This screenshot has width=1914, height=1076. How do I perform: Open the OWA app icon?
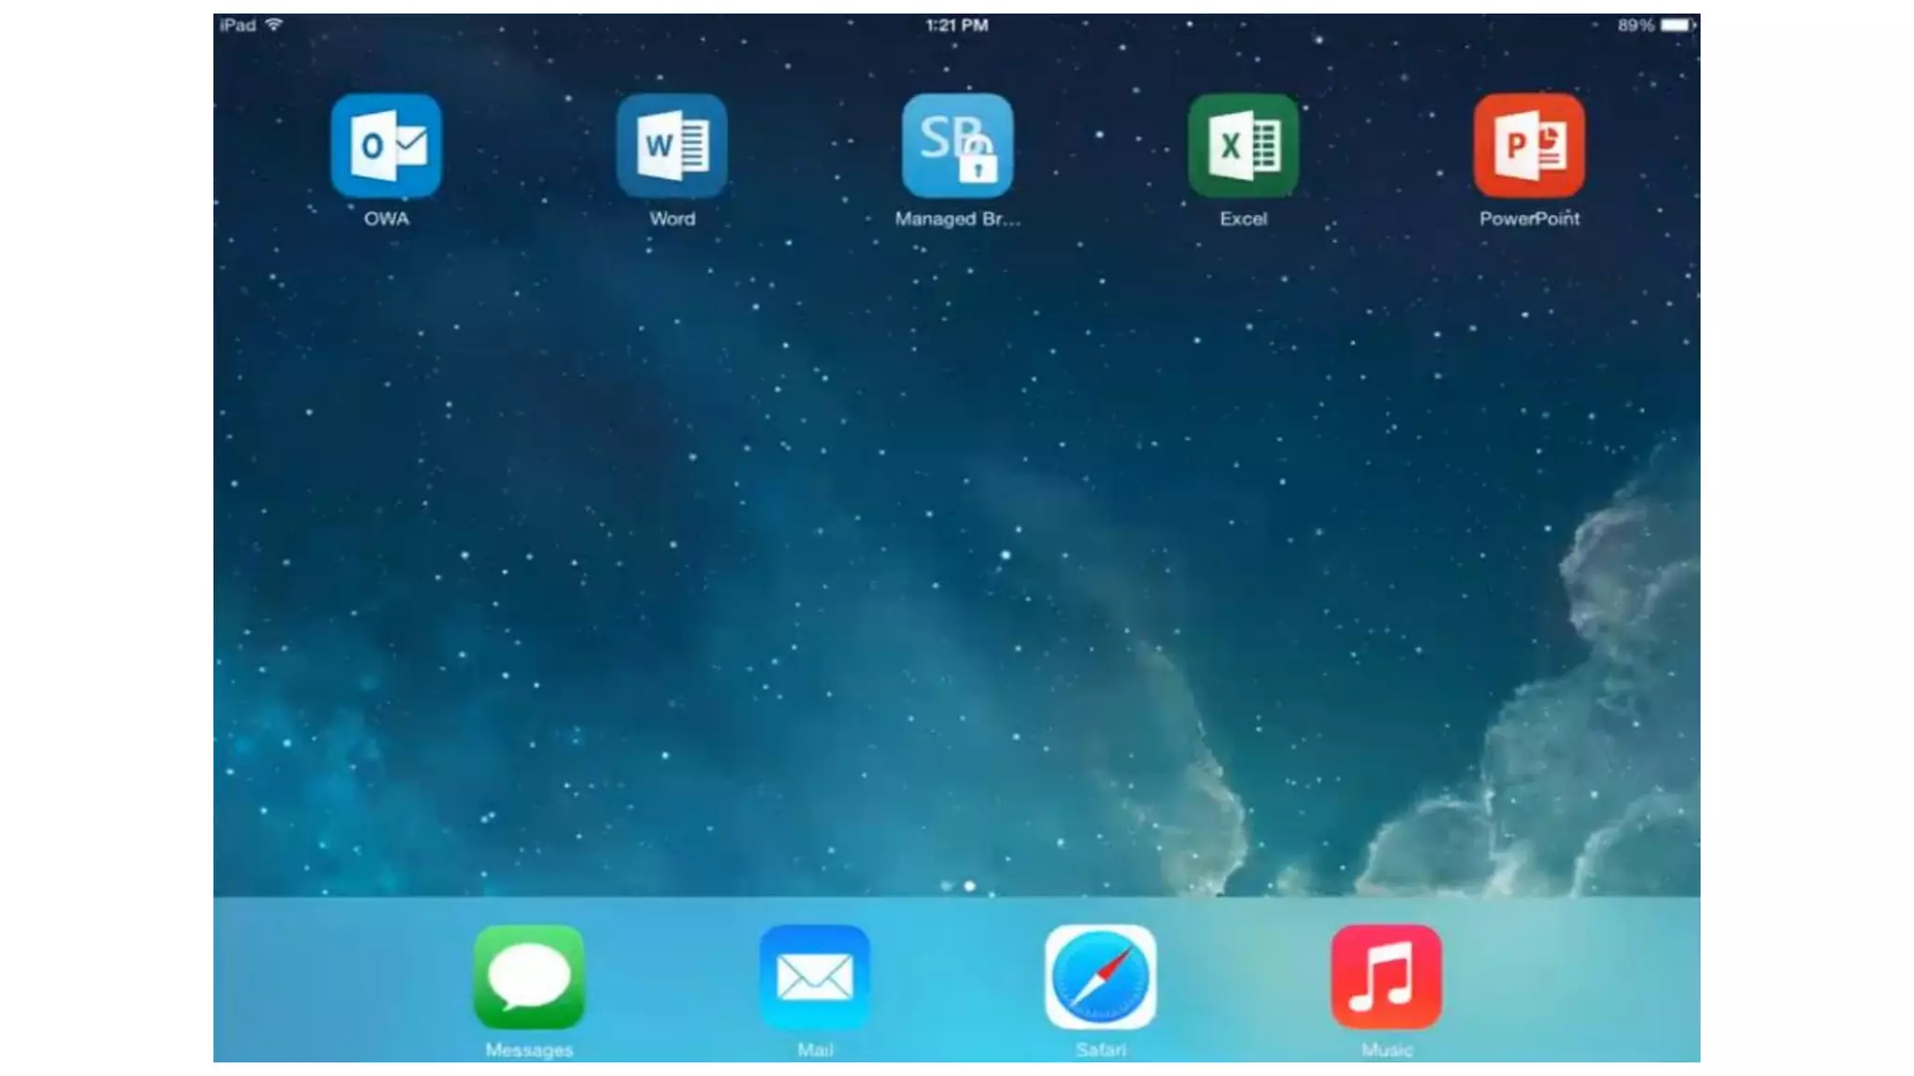[386, 146]
